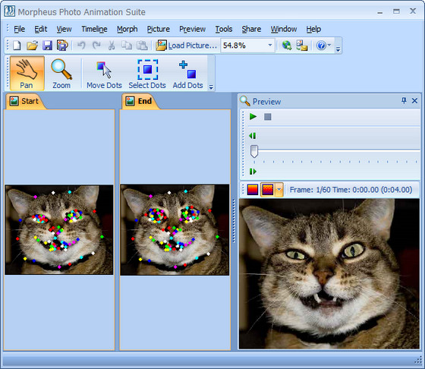Redo the last action
Image resolution: width=425 pixels, height=369 pixels.
pyautogui.click(x=96, y=46)
